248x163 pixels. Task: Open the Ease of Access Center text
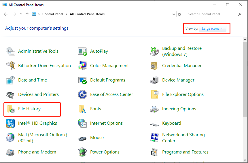coord(111,94)
